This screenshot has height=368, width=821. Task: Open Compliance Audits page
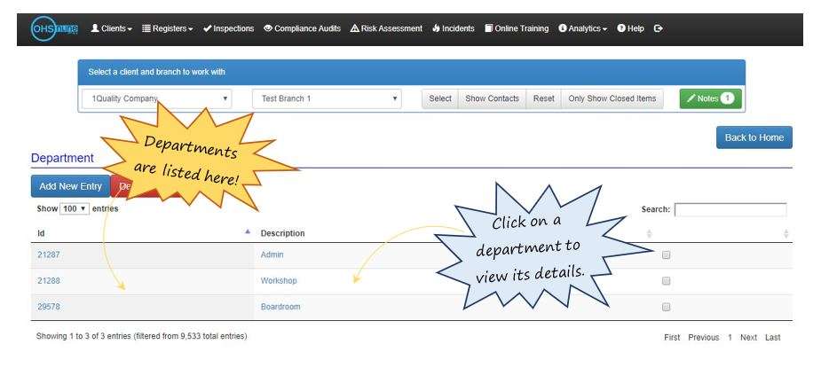click(302, 28)
